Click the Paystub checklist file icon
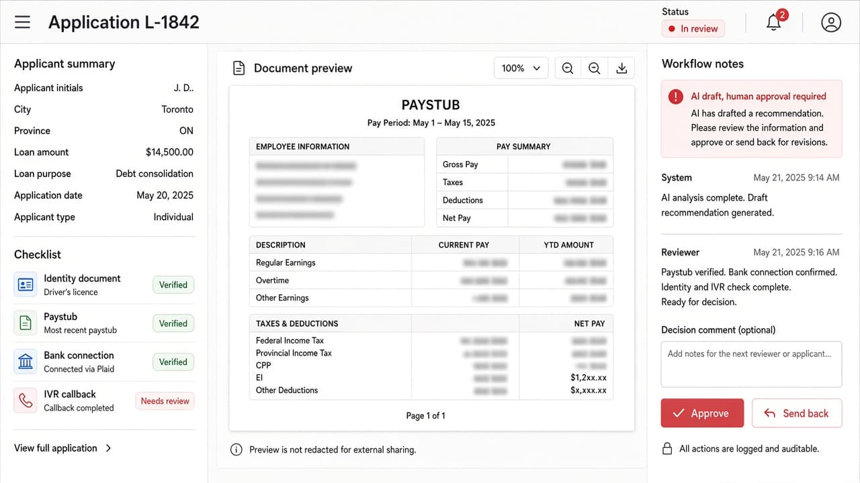 (x=26, y=323)
